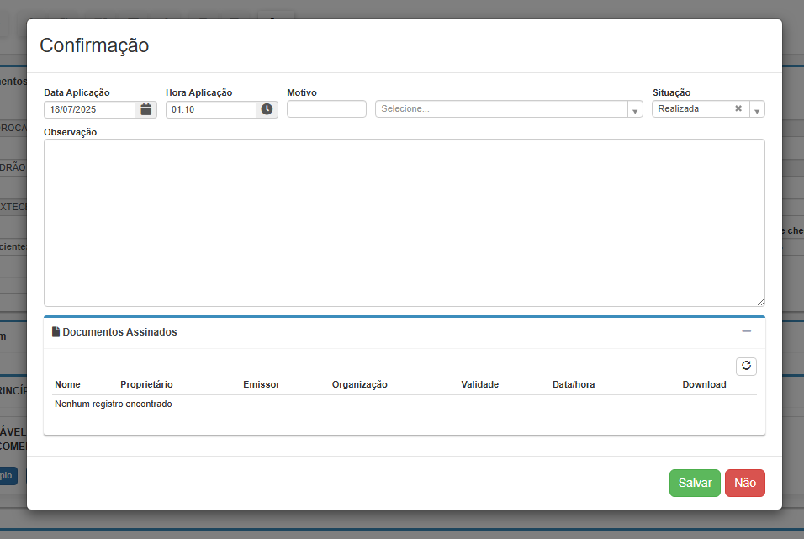804x539 pixels.
Task: Click inside the Observação text area
Action: point(404,223)
